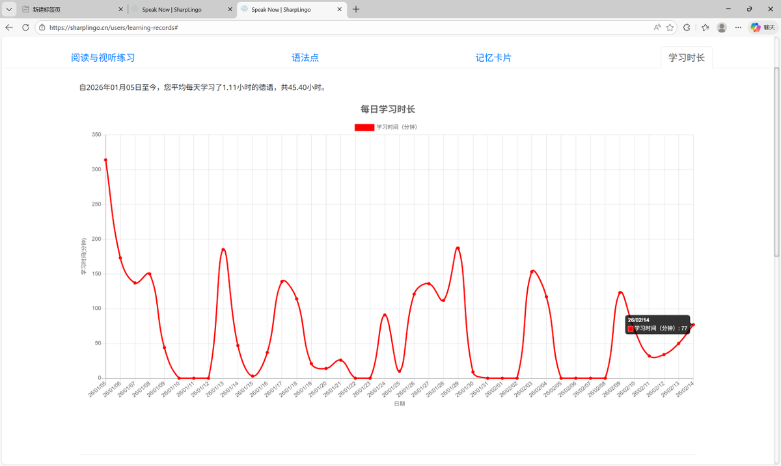The image size is (781, 466).
Task: Select the 26/02/14 last data point
Action: 693,325
